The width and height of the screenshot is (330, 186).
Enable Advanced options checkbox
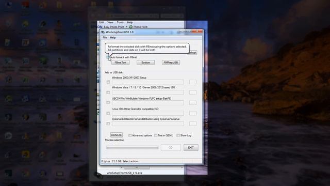click(130, 135)
